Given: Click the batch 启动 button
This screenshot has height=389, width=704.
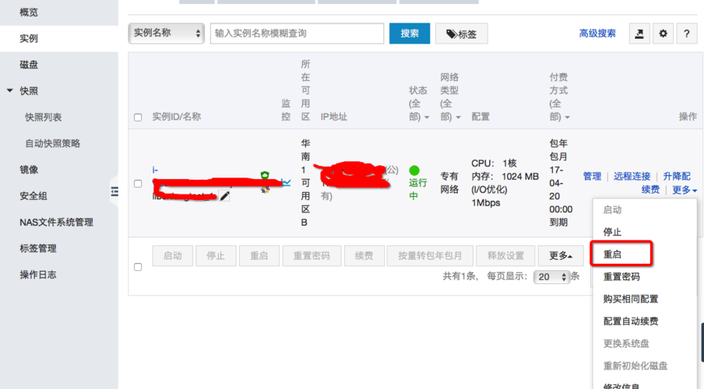Looking at the screenshot, I should pyautogui.click(x=172, y=256).
